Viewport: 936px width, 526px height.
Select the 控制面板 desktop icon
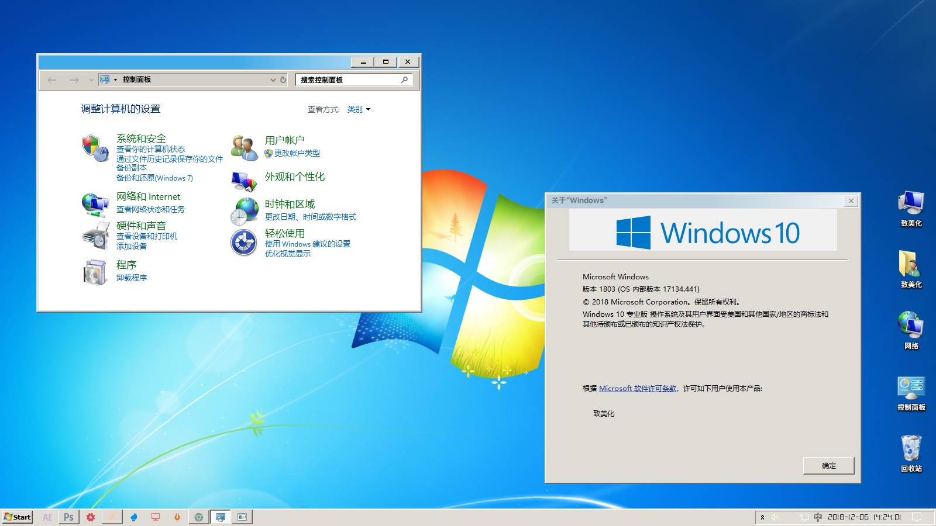(911, 393)
